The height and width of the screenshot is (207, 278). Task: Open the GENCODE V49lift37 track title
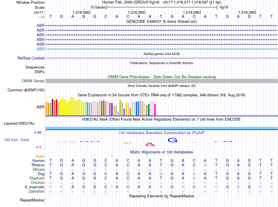tap(161, 21)
